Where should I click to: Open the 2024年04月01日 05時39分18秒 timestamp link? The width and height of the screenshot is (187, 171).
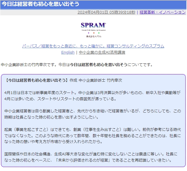(x=106, y=12)
